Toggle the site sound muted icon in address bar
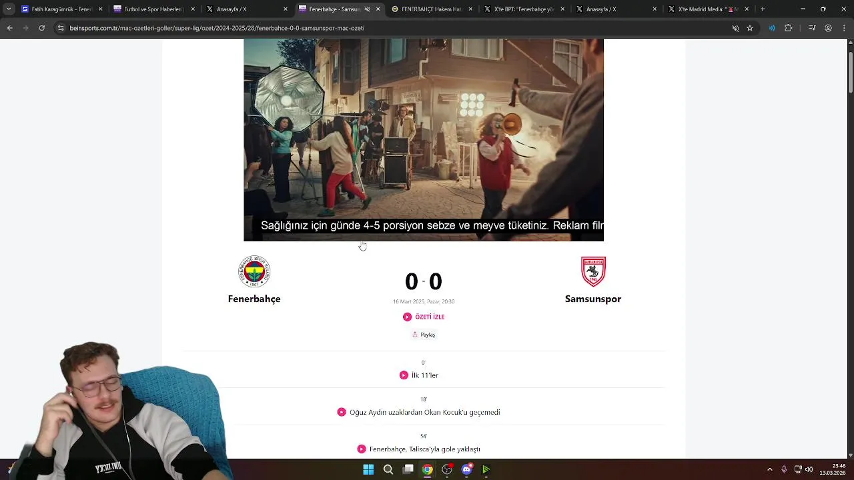The height and width of the screenshot is (480, 854). coord(735,28)
